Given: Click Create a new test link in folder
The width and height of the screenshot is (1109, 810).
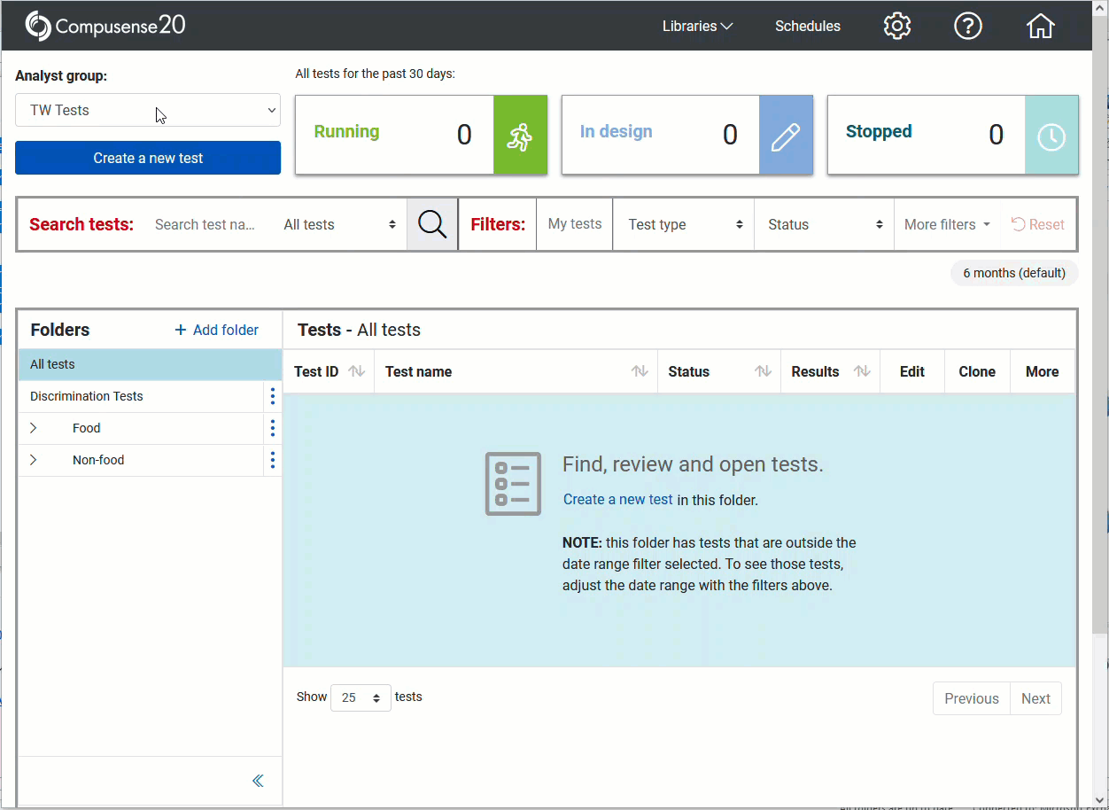Looking at the screenshot, I should [618, 499].
